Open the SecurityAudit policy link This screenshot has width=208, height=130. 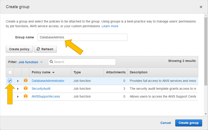tap(41, 89)
